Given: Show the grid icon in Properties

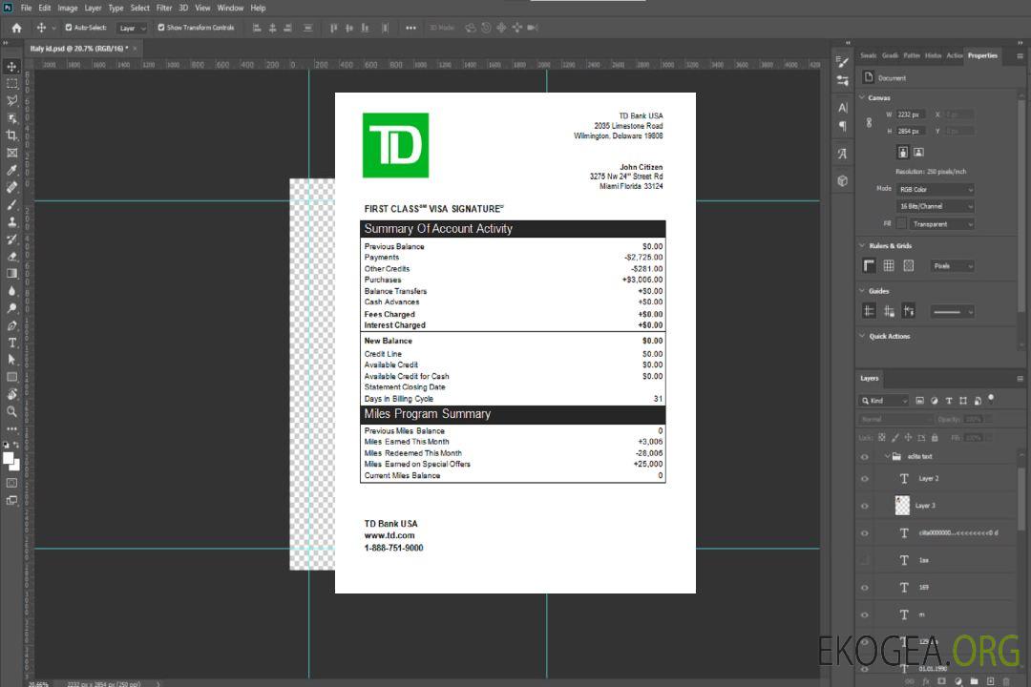Looking at the screenshot, I should (x=889, y=265).
